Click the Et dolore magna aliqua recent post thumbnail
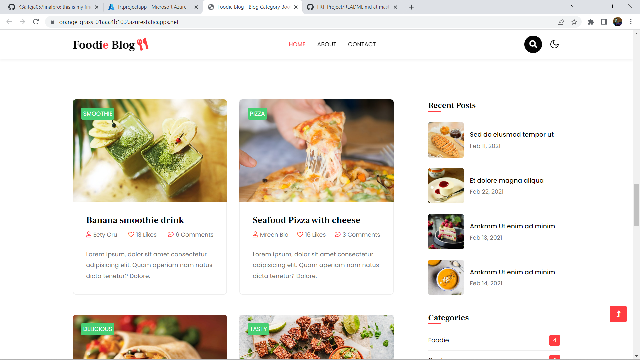 446,186
